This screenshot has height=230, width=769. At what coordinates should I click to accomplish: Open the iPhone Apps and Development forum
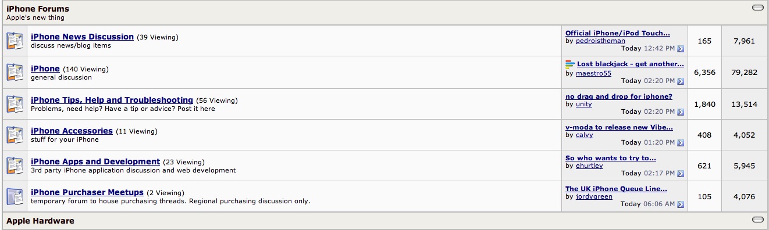coord(95,161)
